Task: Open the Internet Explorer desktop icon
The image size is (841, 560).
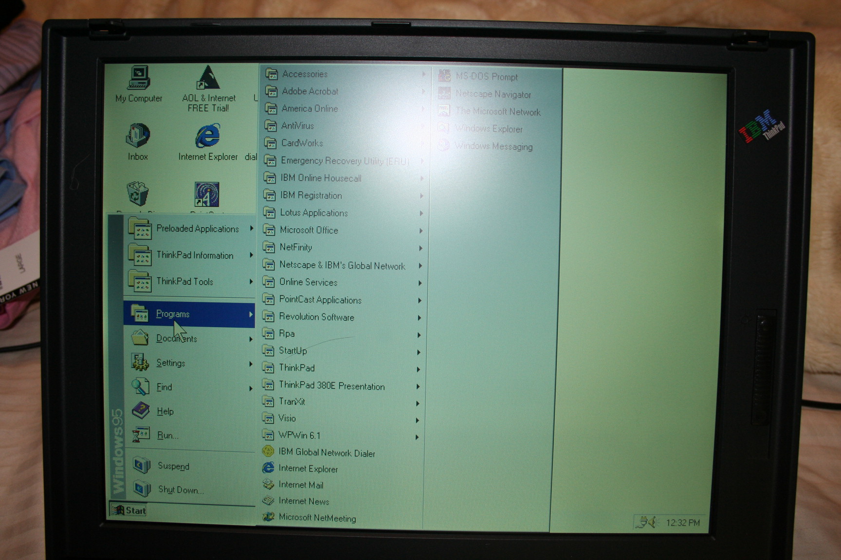Action: (x=208, y=141)
